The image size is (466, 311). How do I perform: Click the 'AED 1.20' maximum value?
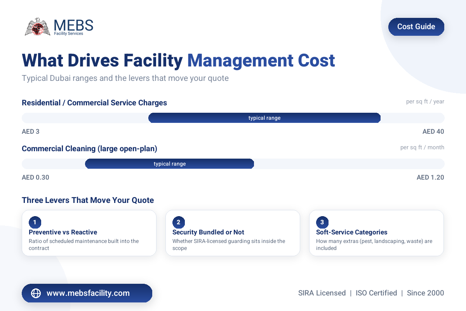point(430,178)
